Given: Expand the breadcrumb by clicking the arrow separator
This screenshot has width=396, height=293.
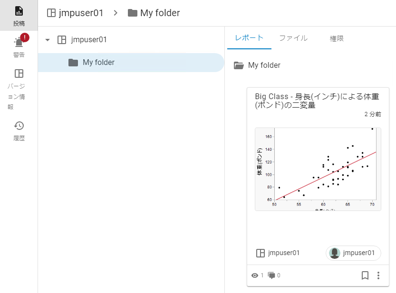Looking at the screenshot, I should [x=115, y=13].
